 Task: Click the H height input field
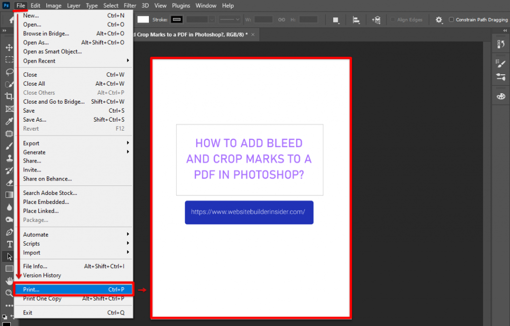307,19
